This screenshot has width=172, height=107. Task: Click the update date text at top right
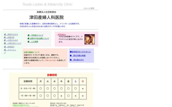[x=89, y=8]
